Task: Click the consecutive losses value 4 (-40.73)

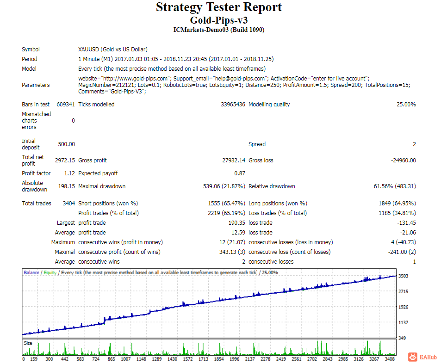Action: (404, 242)
